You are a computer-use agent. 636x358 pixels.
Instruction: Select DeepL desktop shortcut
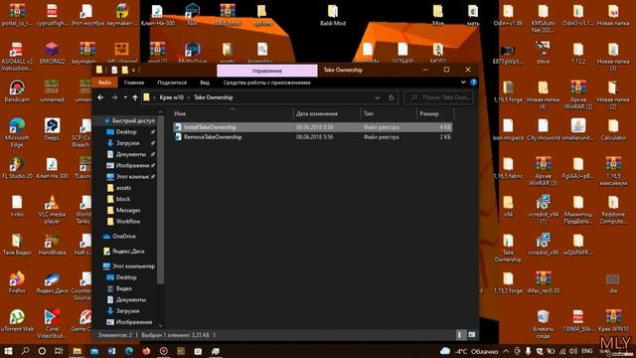click(52, 129)
